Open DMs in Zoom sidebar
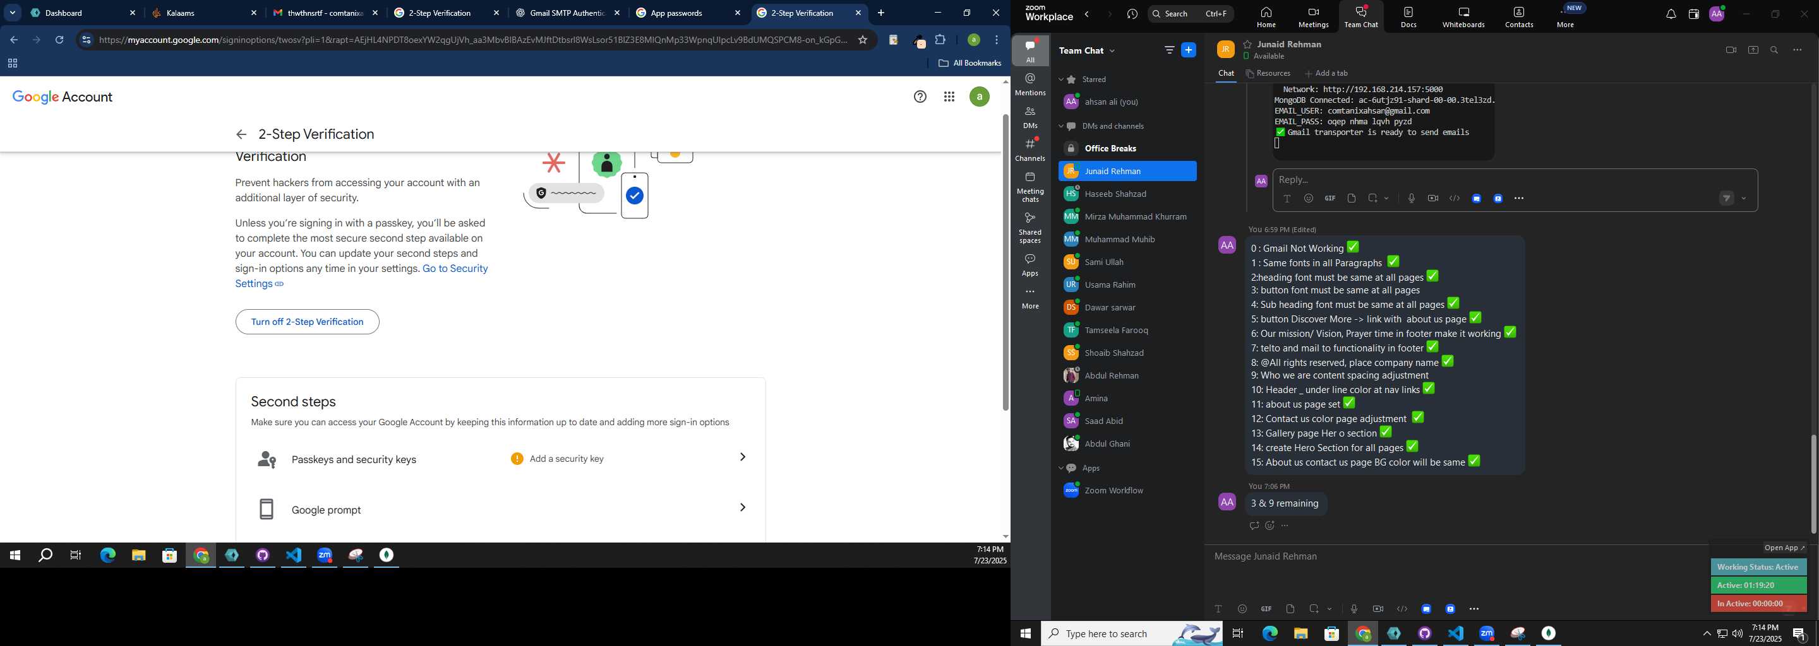The image size is (1819, 646). click(1030, 118)
